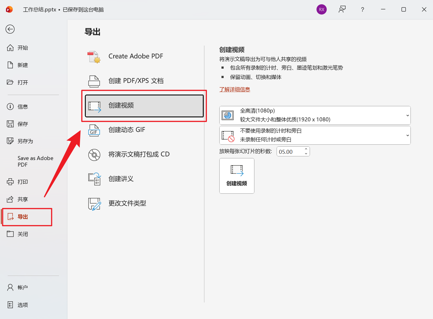Viewport: 433px width, 319px height.
Task: Open the RX account avatar
Action: [x=322, y=9]
